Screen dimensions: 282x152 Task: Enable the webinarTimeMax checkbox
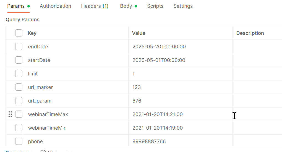[x=19, y=114]
